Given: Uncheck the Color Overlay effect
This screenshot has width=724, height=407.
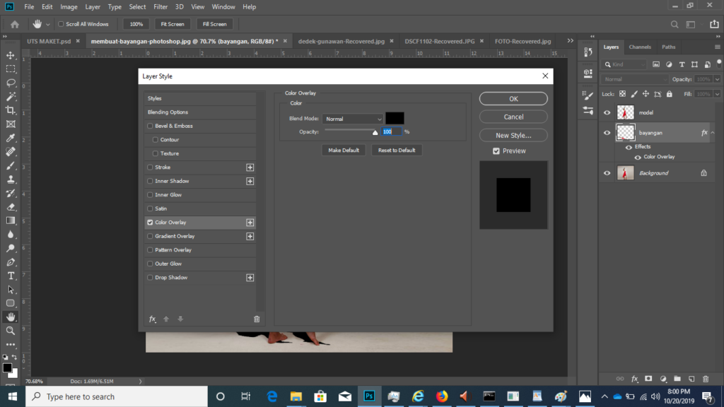Looking at the screenshot, I should pos(150,223).
